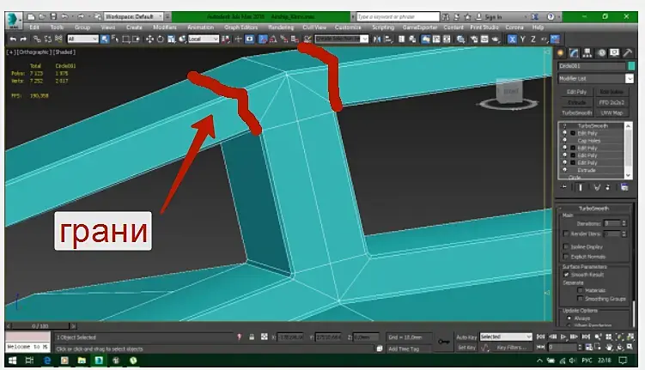
Task: Open the Workspace: Default dropdown
Action: tap(134, 17)
